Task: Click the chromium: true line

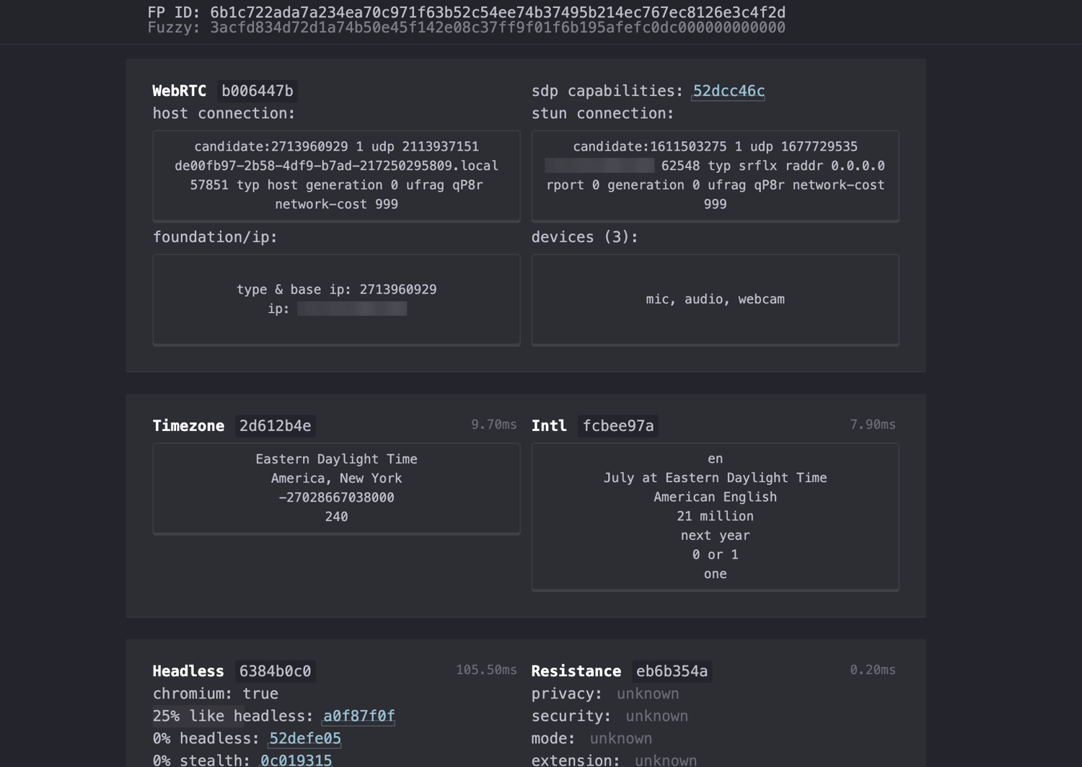Action: 215,693
